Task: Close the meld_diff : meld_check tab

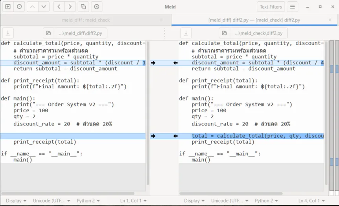Action: click(161, 20)
